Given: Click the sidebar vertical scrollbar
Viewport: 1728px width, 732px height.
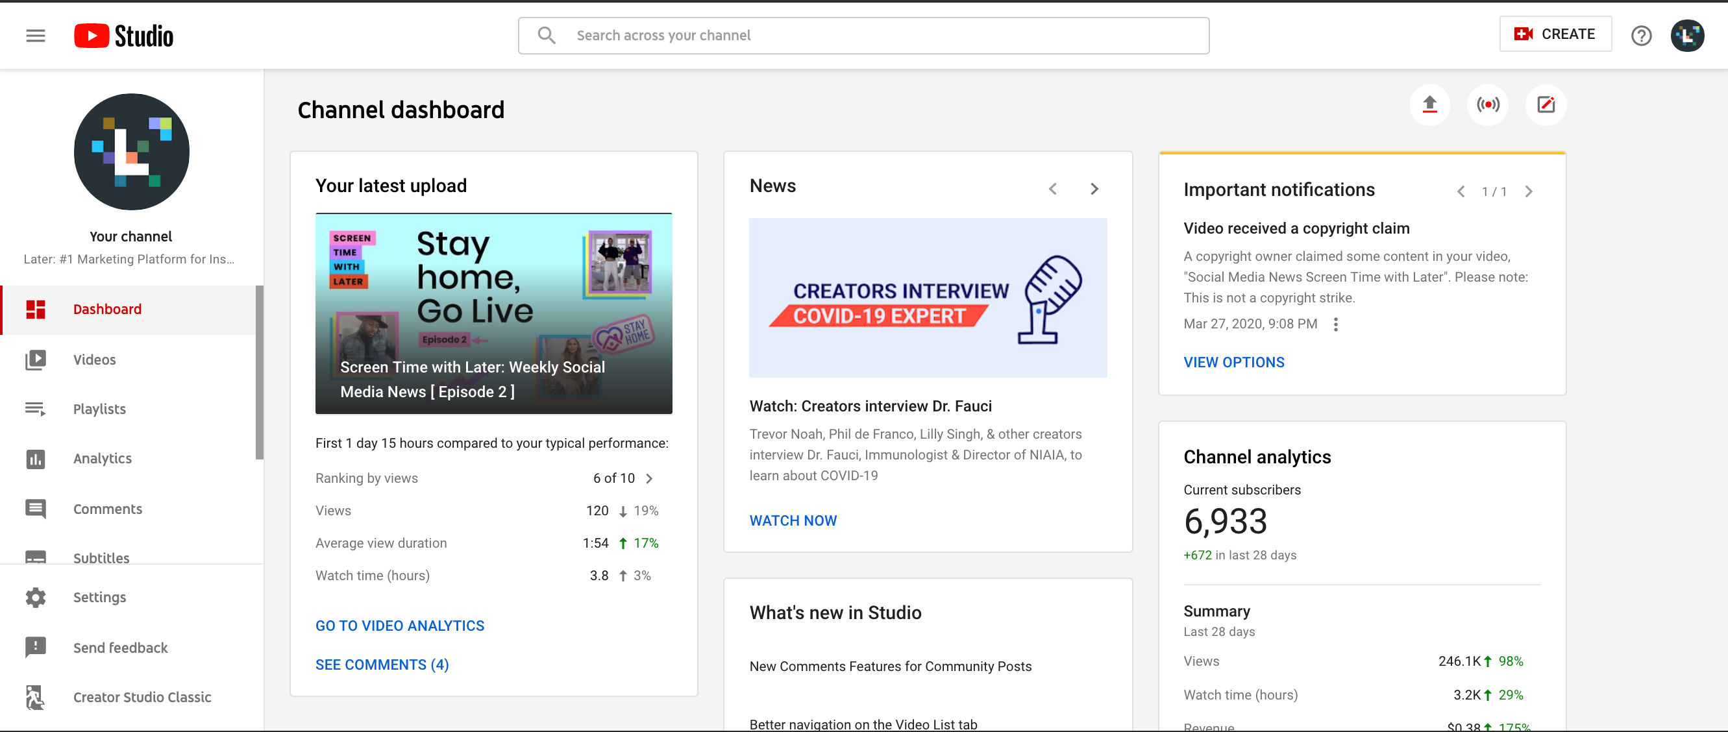Looking at the screenshot, I should [259, 372].
